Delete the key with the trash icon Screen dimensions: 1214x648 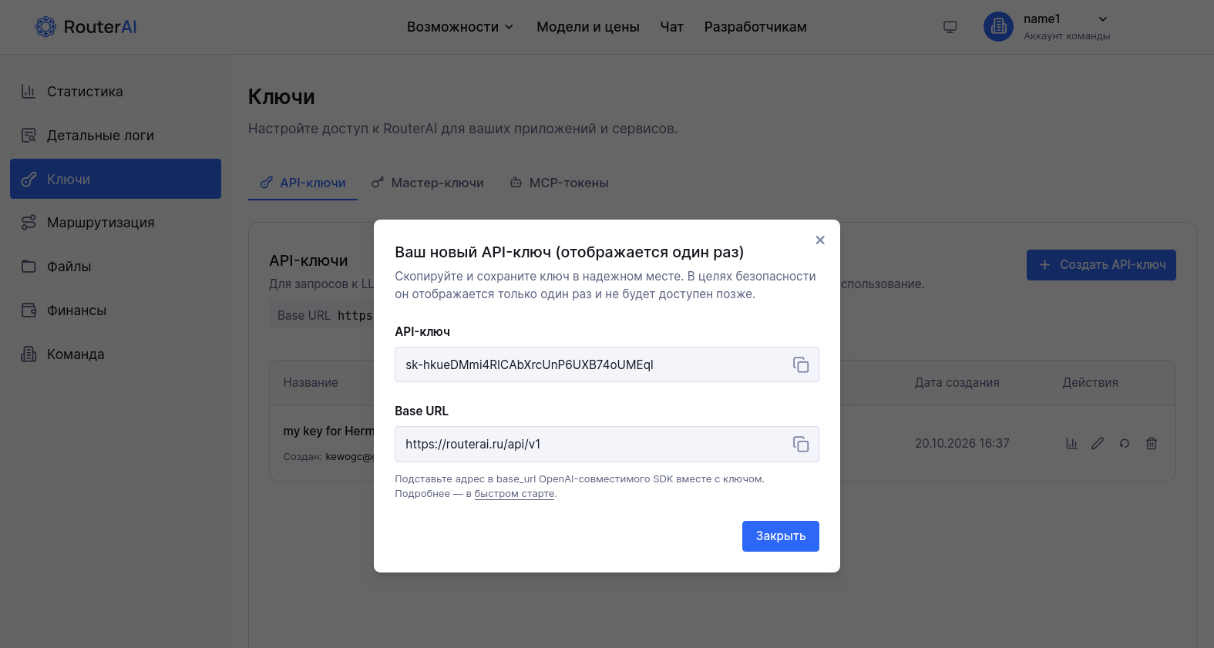point(1152,443)
